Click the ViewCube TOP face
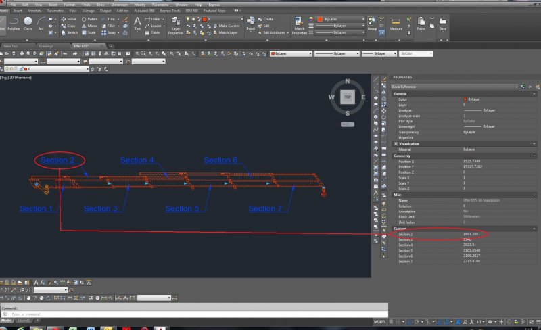The height and width of the screenshot is (330, 541). (x=347, y=97)
